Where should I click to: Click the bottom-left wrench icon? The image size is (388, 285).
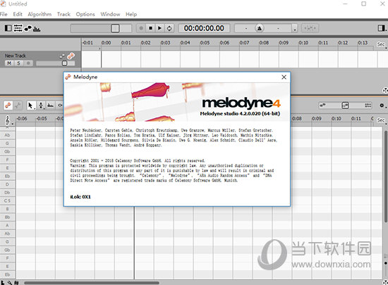pyautogui.click(x=10, y=283)
